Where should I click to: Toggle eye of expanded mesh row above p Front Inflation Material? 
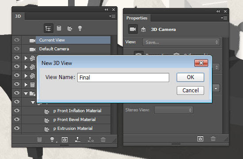pyautogui.click(x=17, y=102)
